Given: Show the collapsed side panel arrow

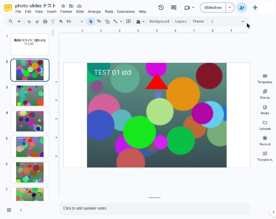Looking at the screenshot, I should [273, 212].
